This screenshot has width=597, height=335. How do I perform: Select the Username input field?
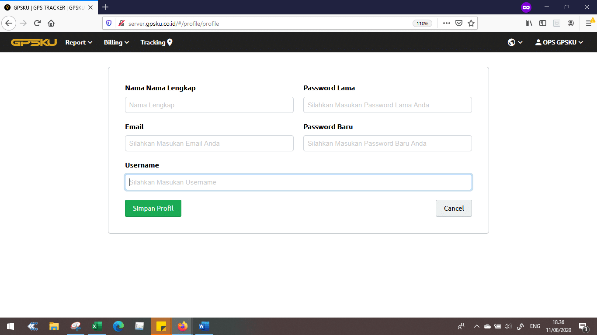coord(298,182)
